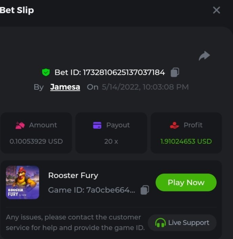Copy the Bet ID to clipboard

tap(175, 72)
